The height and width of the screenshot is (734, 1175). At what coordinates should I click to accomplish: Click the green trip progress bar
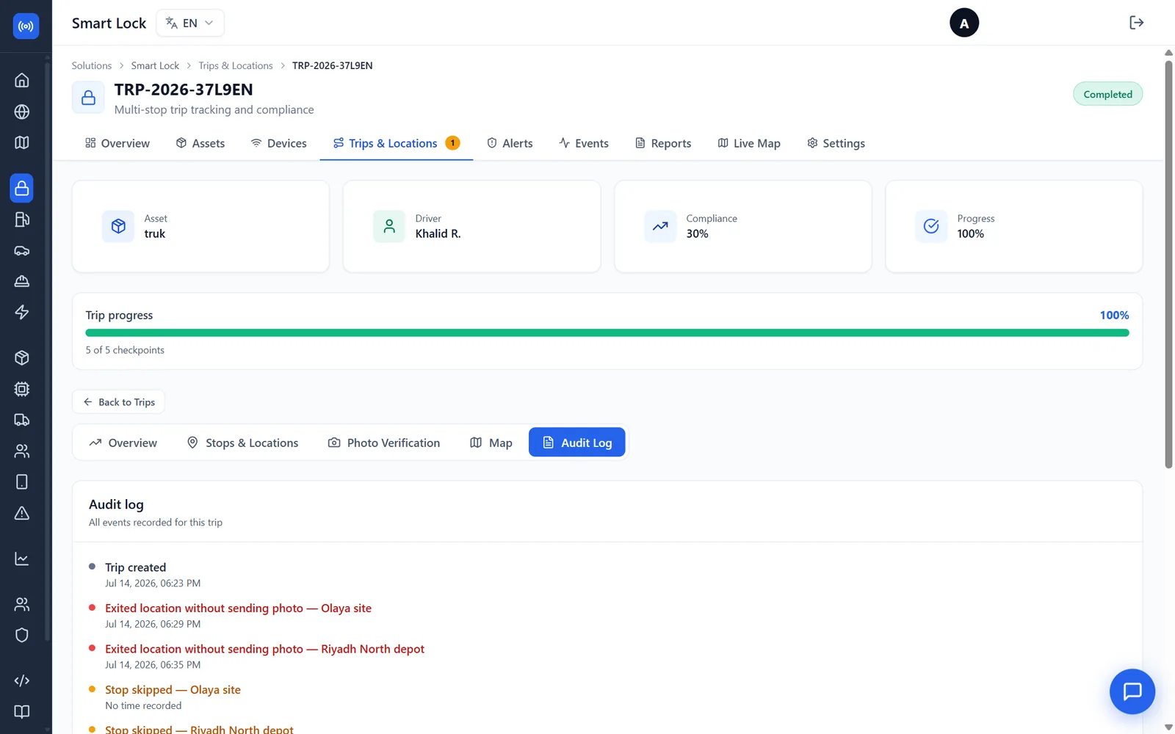coord(607,333)
